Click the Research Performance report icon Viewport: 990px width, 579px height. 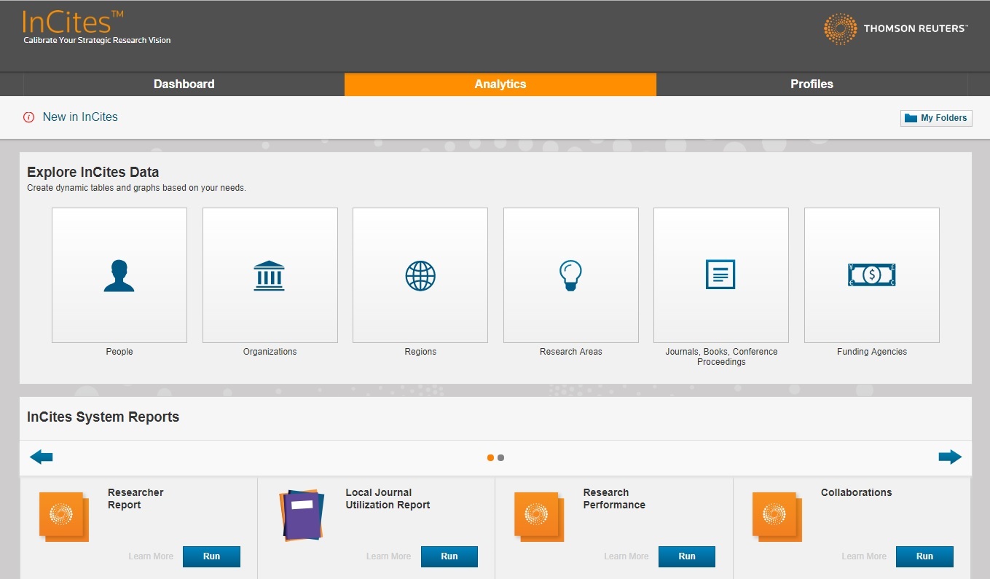(x=540, y=517)
